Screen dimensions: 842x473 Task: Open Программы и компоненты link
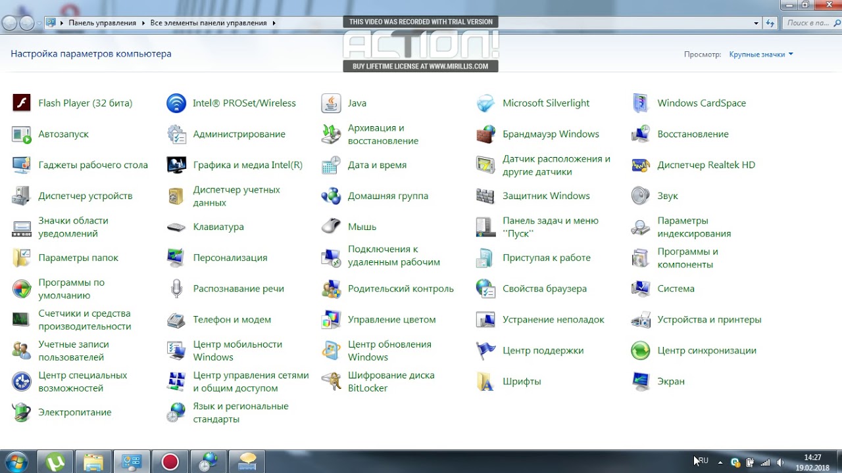tap(688, 258)
